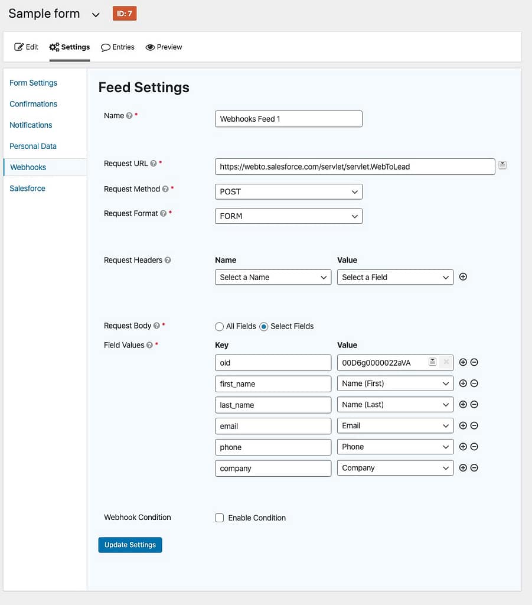The image size is (532, 605).
Task: Choose the Select Fields radio option
Action: point(264,326)
